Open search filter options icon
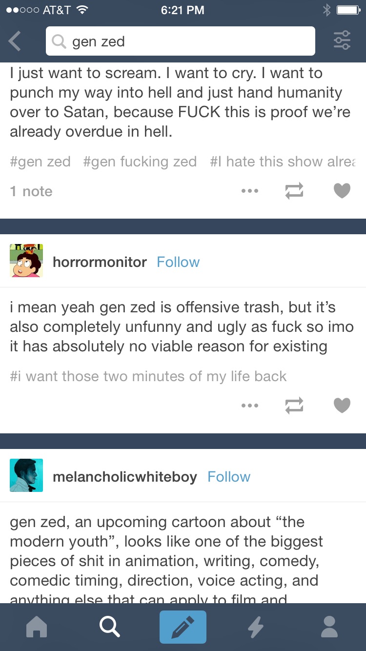 coord(342,41)
